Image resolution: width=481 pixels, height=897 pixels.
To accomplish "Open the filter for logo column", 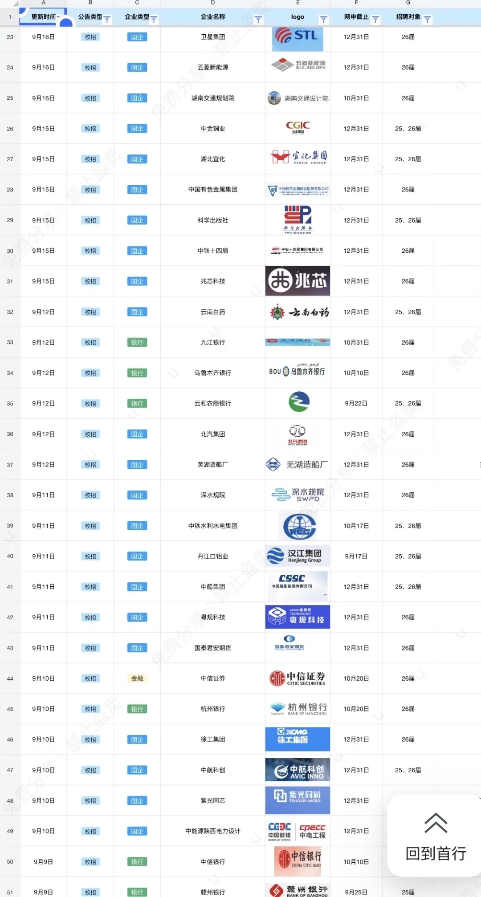I will click(324, 20).
